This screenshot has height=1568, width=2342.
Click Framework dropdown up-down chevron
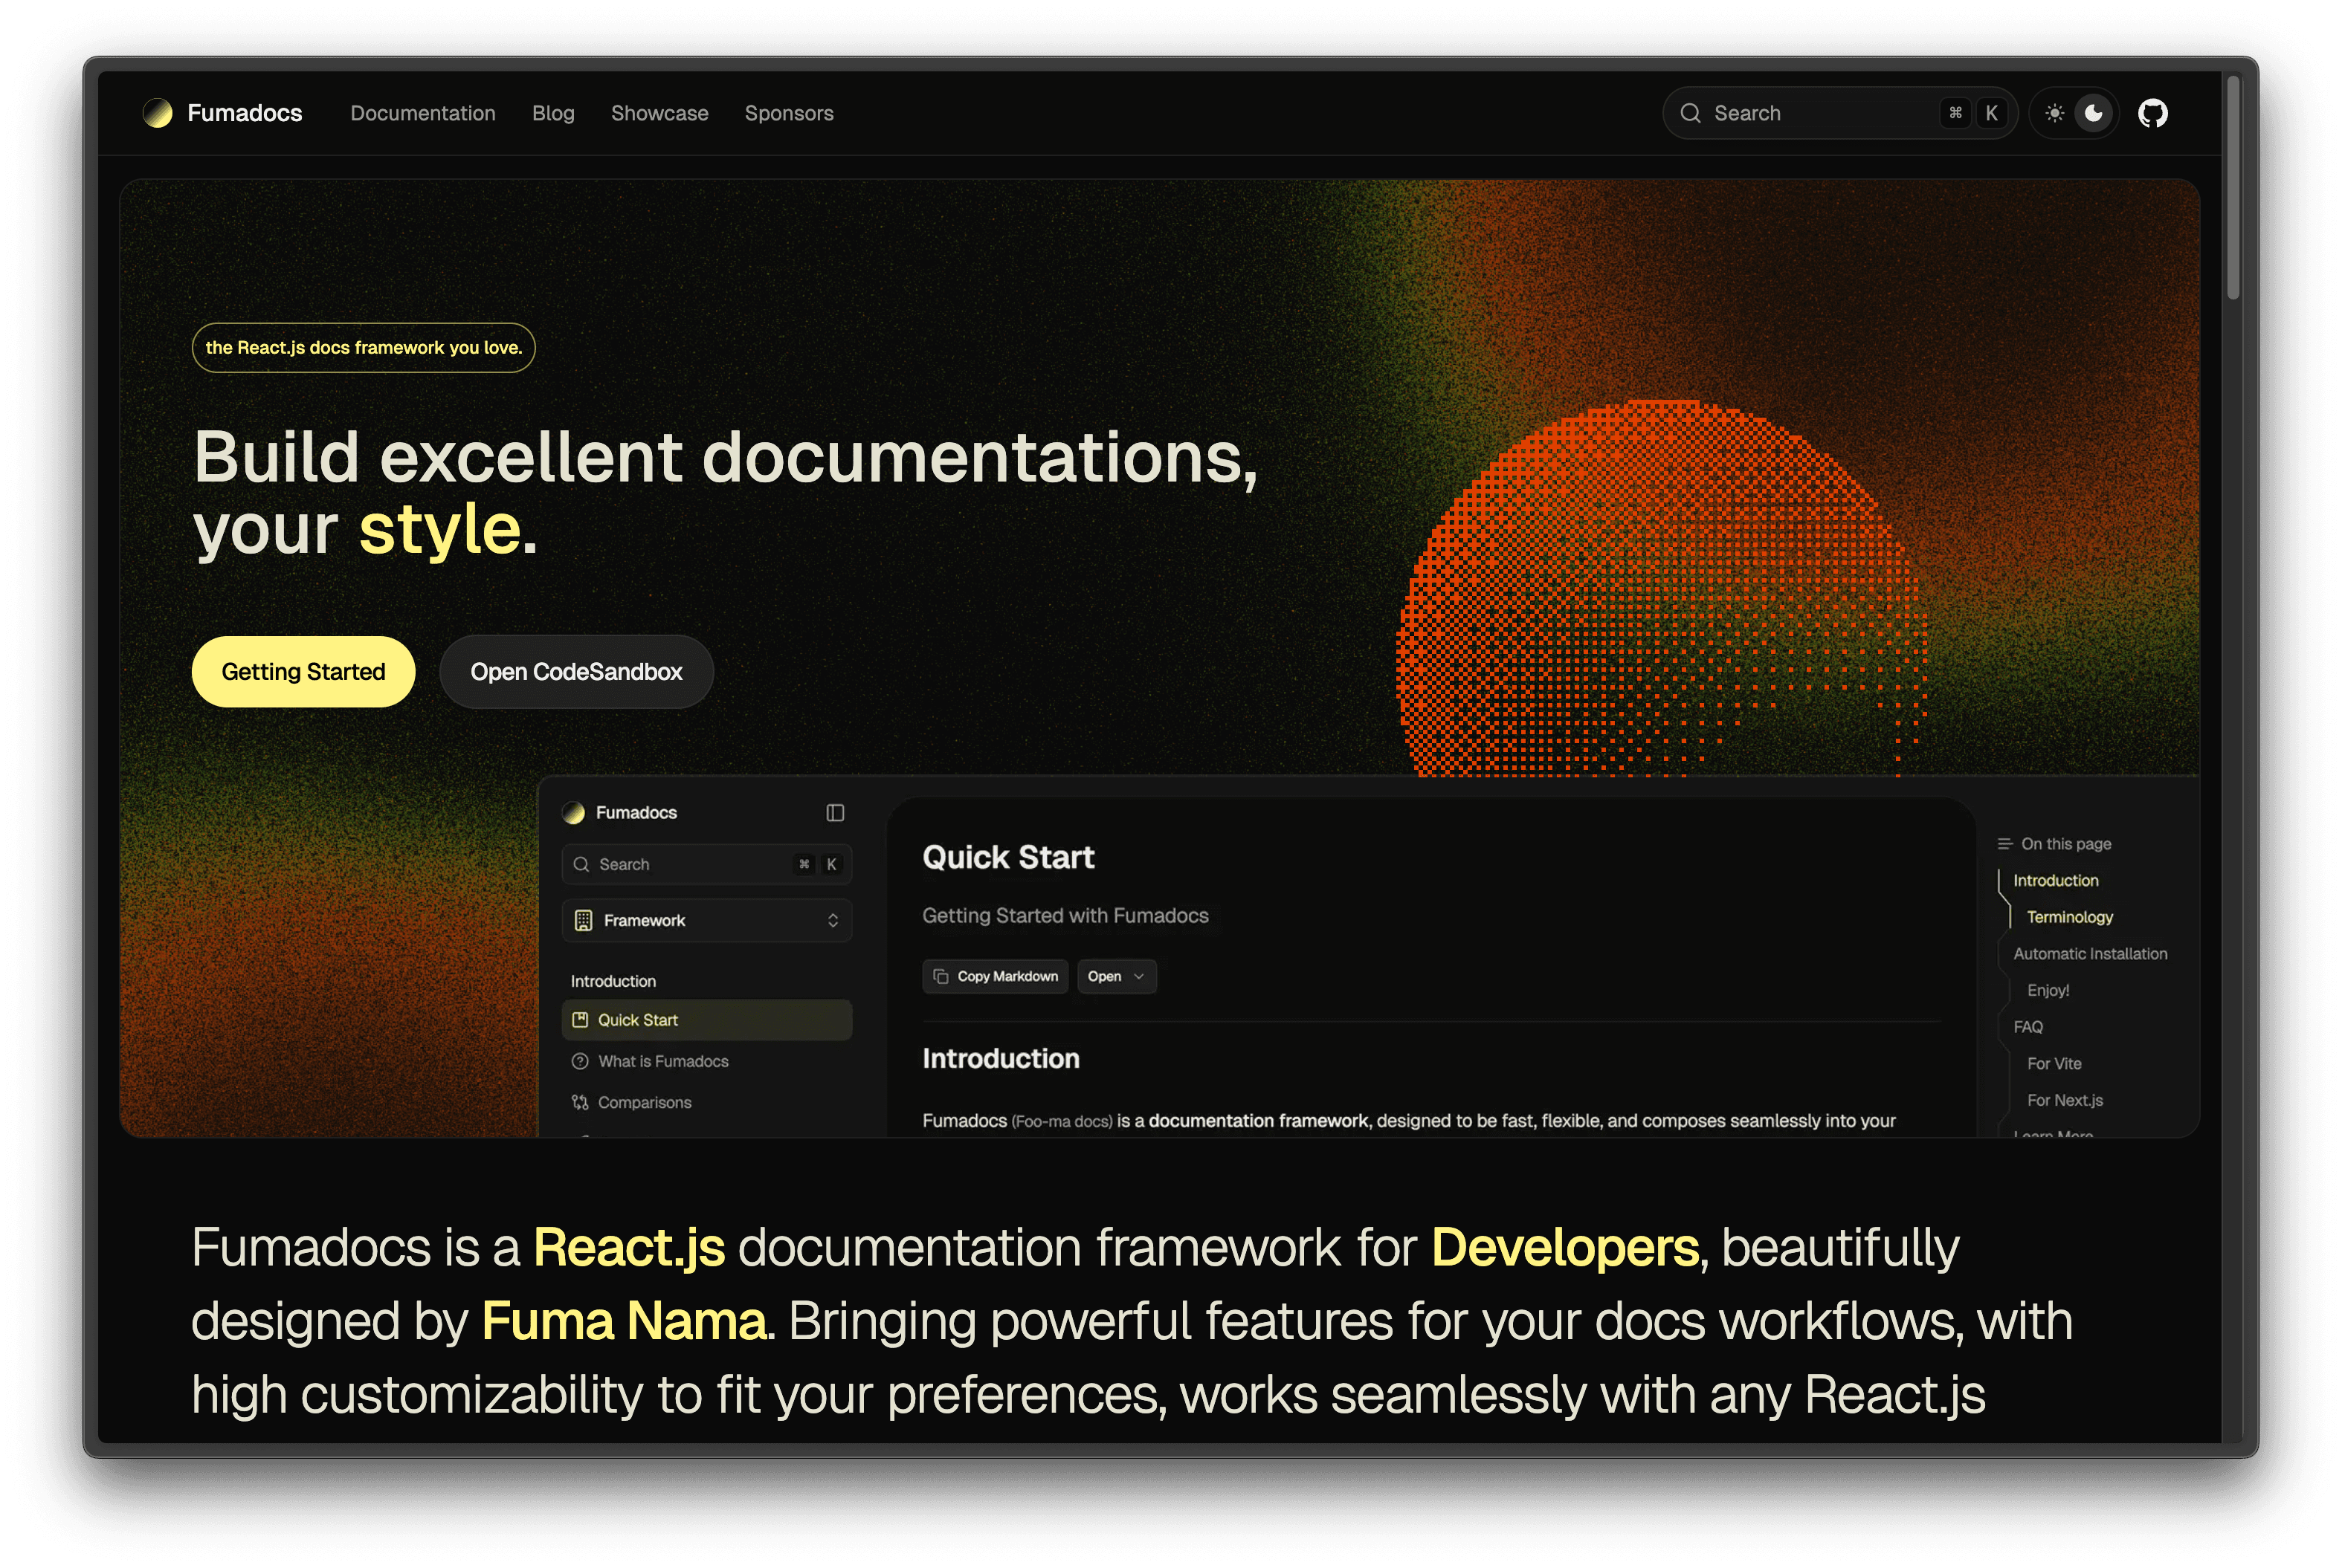(x=833, y=920)
